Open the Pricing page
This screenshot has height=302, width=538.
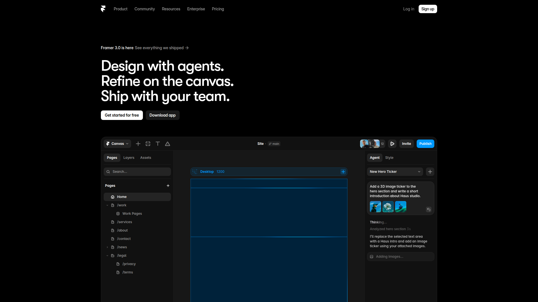218,9
